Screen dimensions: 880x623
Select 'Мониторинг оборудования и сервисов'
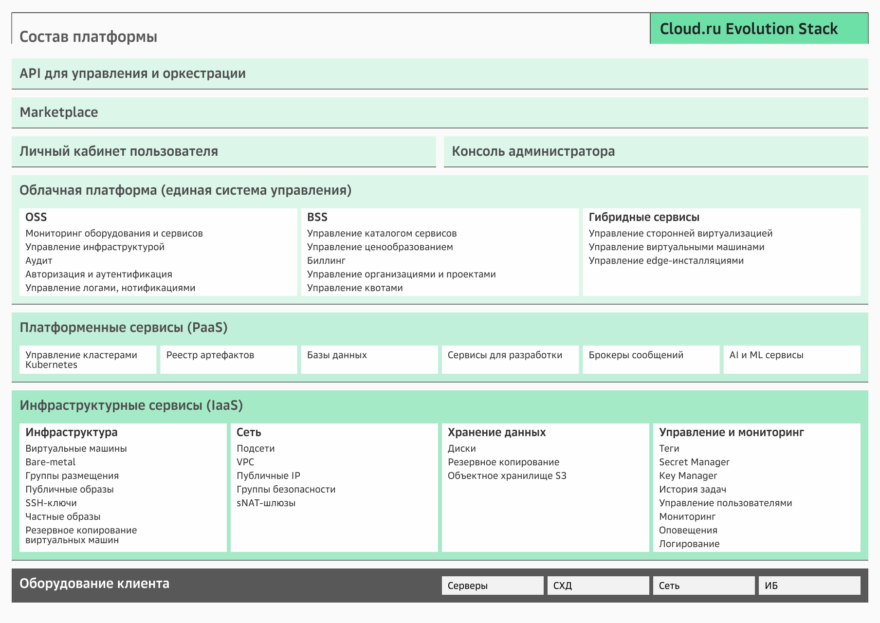(114, 234)
